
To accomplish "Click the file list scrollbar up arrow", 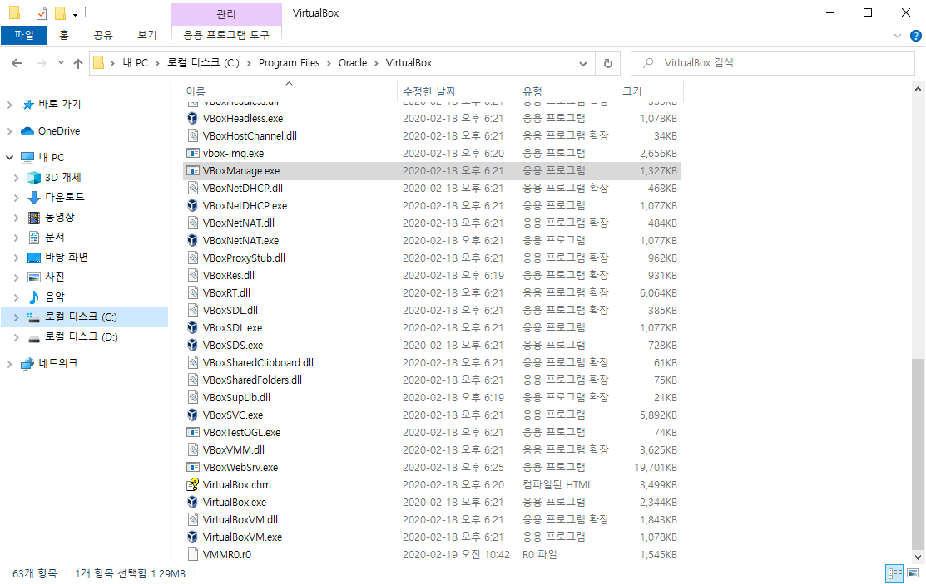I will click(918, 89).
